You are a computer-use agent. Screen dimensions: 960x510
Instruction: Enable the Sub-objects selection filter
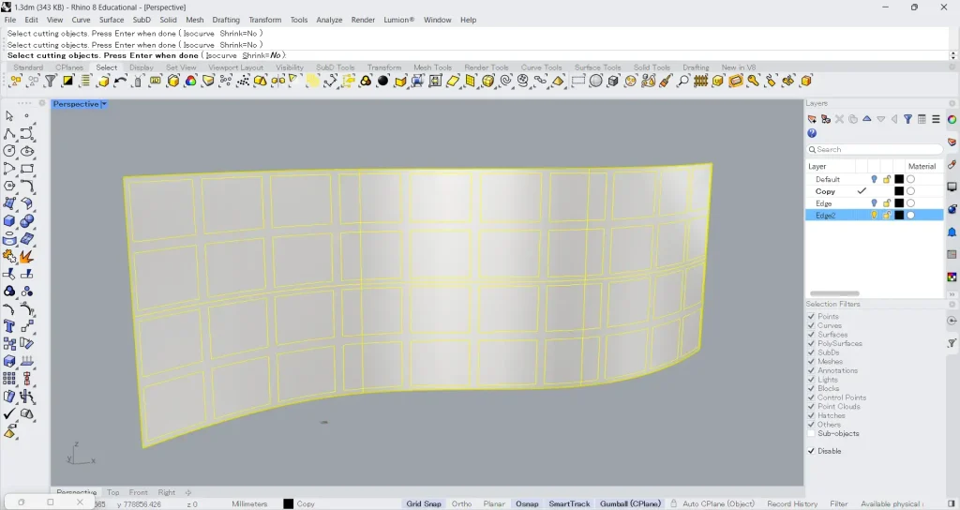click(811, 433)
